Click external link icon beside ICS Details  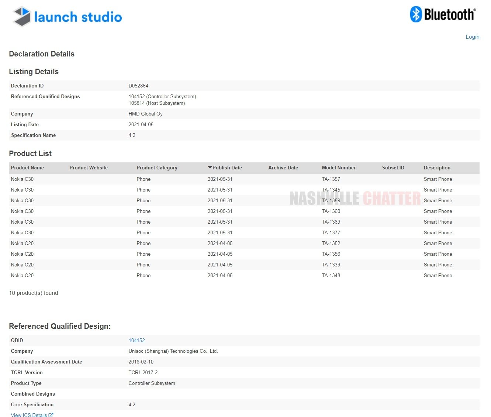(x=51, y=415)
